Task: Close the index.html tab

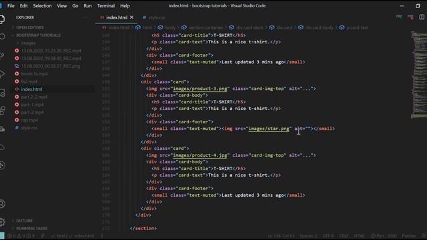Action: (132, 17)
